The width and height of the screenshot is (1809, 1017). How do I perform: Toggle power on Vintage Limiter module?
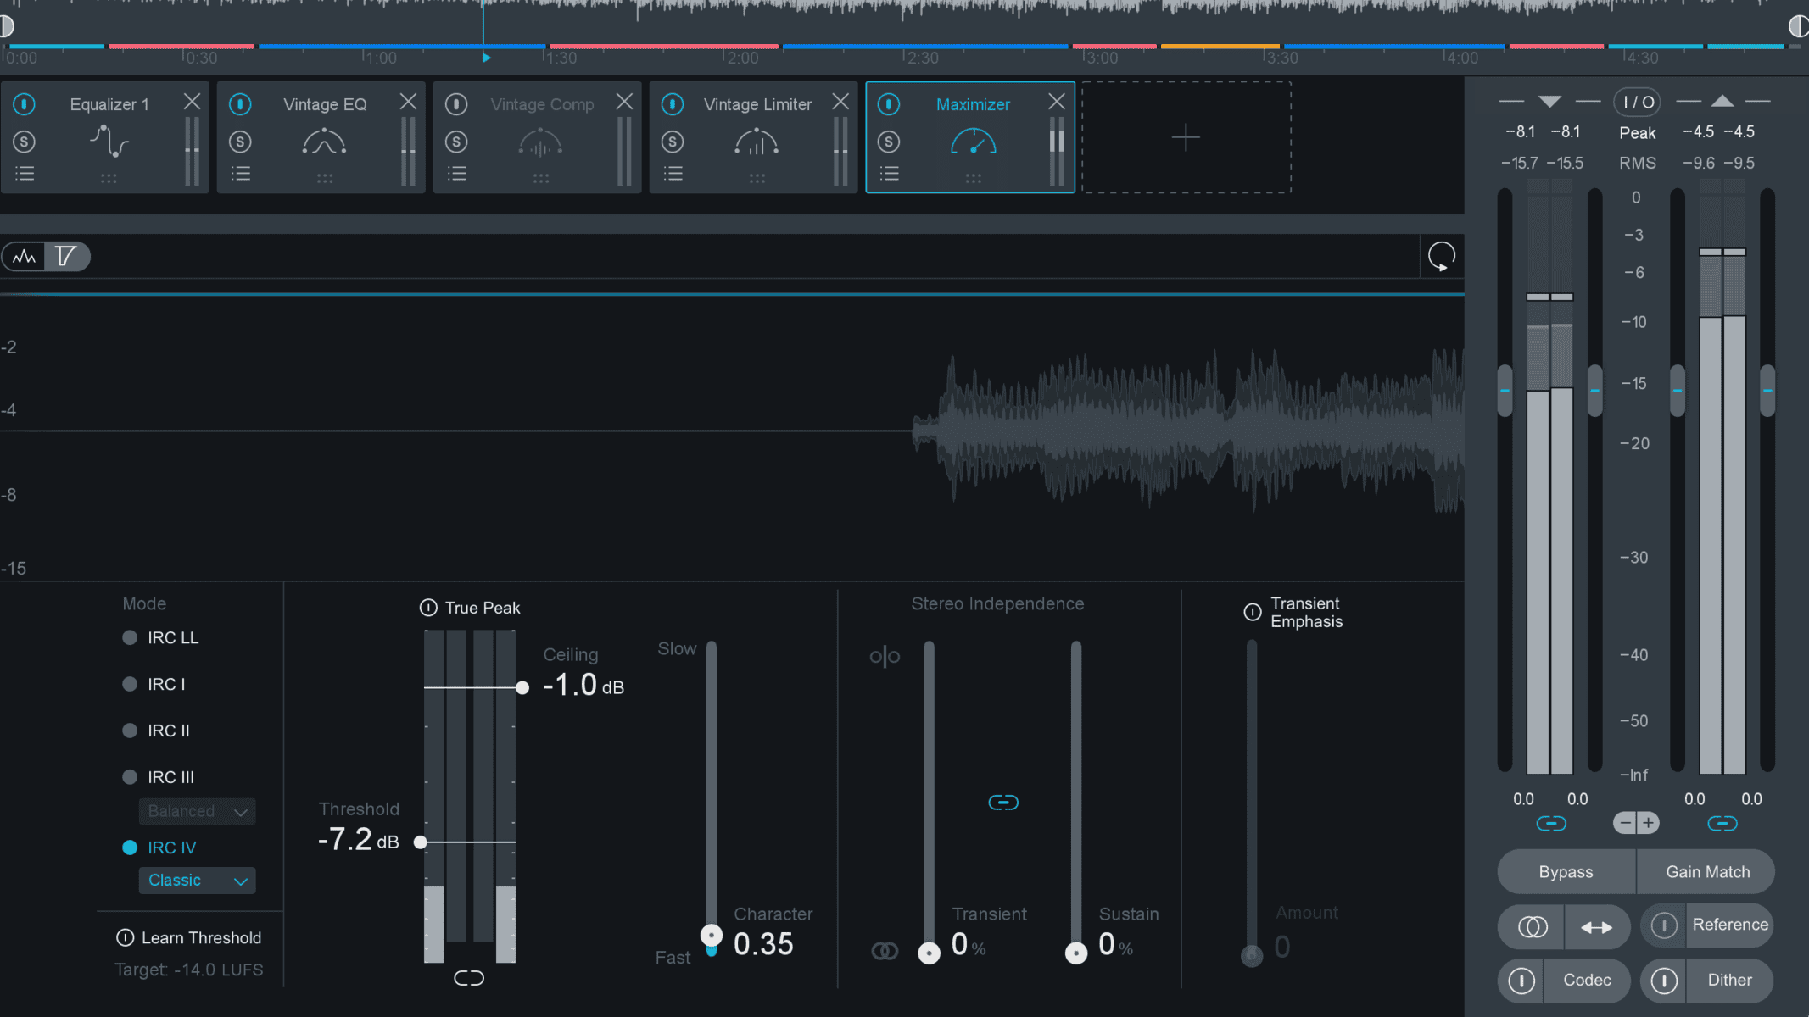(x=673, y=104)
